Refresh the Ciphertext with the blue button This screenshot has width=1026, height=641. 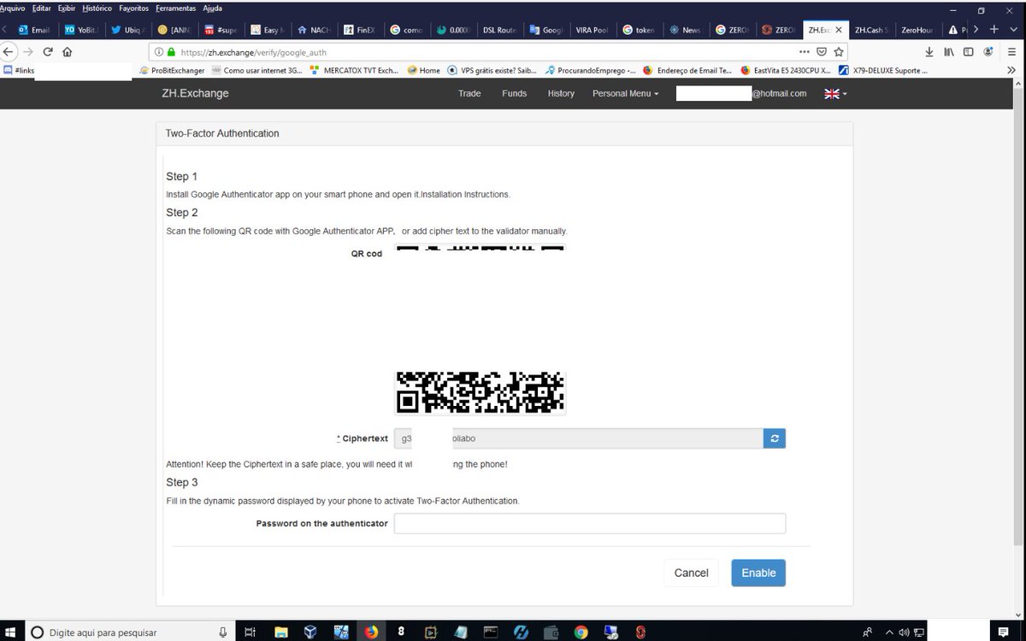774,438
